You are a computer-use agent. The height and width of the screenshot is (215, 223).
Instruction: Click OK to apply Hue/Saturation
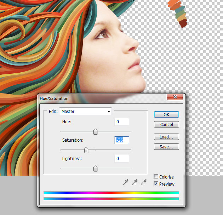tap(166, 114)
